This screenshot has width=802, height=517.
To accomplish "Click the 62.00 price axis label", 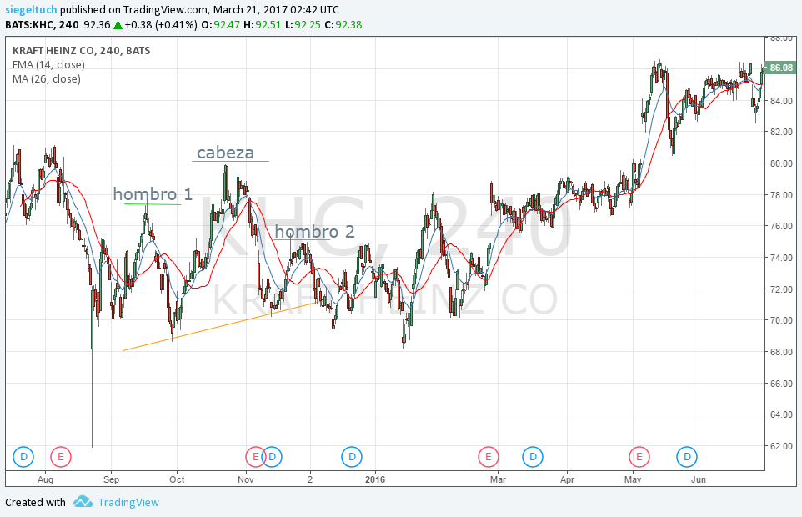I will click(x=781, y=446).
